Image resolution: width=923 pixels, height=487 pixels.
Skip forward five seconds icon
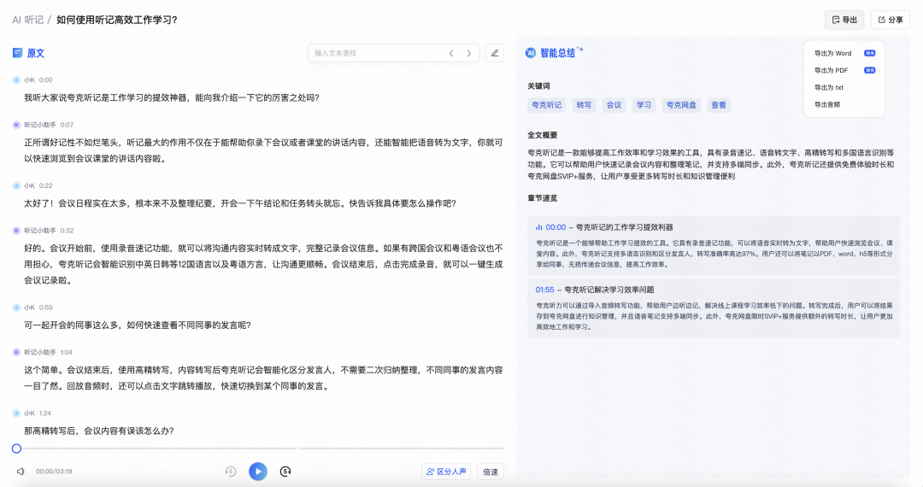click(x=285, y=471)
